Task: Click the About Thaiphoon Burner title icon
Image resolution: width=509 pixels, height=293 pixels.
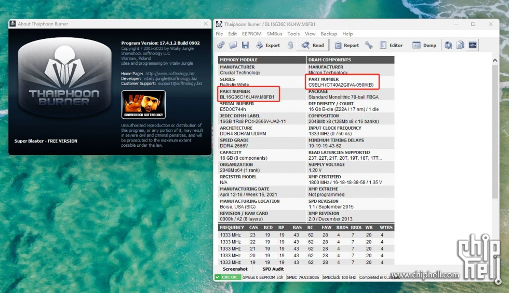Action: click(12, 24)
